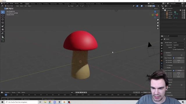Click the Windows taskbar search box
Screen dimensions: 186x104
[x=21, y=102]
